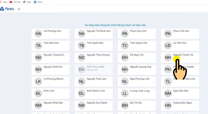Click the HA avatar for Hà Phương Anh
Screen dimensions: 208x114
[x=38, y=34]
